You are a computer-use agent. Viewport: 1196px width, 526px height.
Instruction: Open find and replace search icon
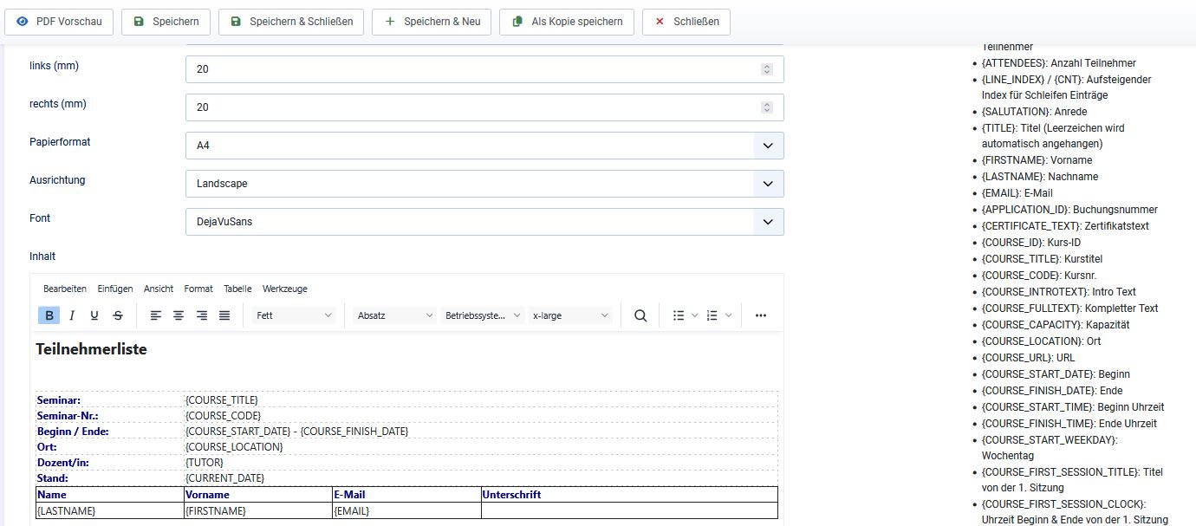tap(640, 315)
